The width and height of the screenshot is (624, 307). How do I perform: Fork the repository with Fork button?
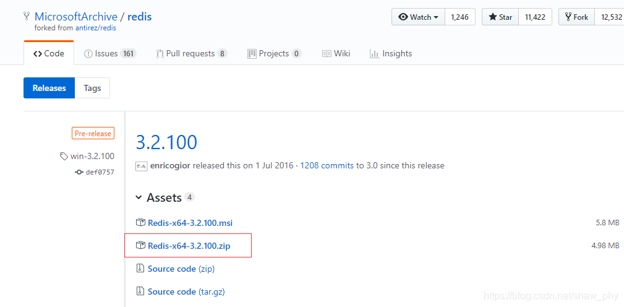pyautogui.click(x=576, y=17)
